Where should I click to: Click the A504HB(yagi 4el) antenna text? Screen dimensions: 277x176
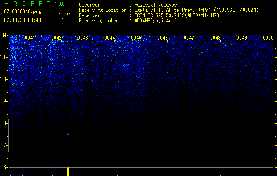click(x=155, y=21)
